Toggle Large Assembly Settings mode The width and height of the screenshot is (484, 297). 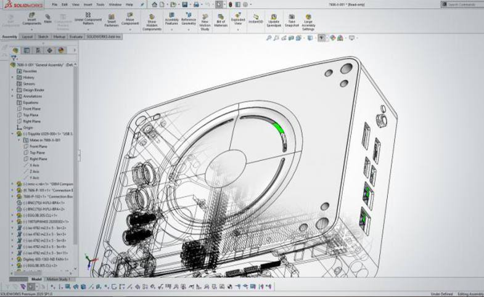pos(308,19)
